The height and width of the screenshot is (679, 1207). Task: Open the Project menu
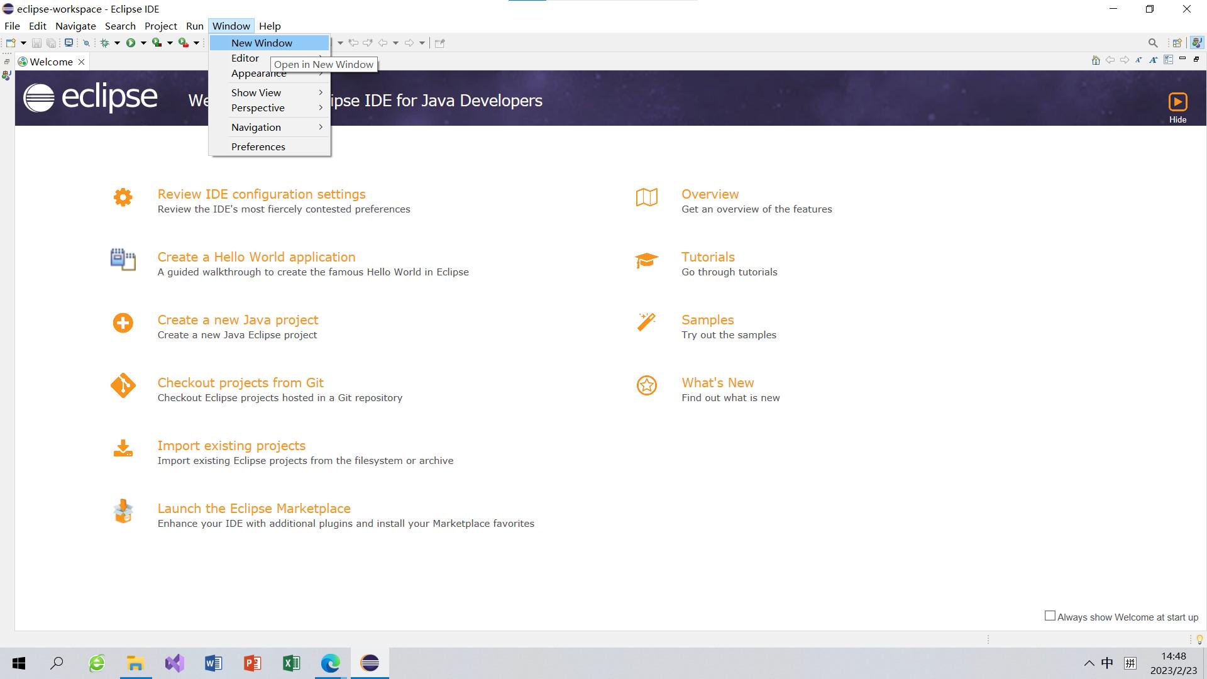coord(161,26)
